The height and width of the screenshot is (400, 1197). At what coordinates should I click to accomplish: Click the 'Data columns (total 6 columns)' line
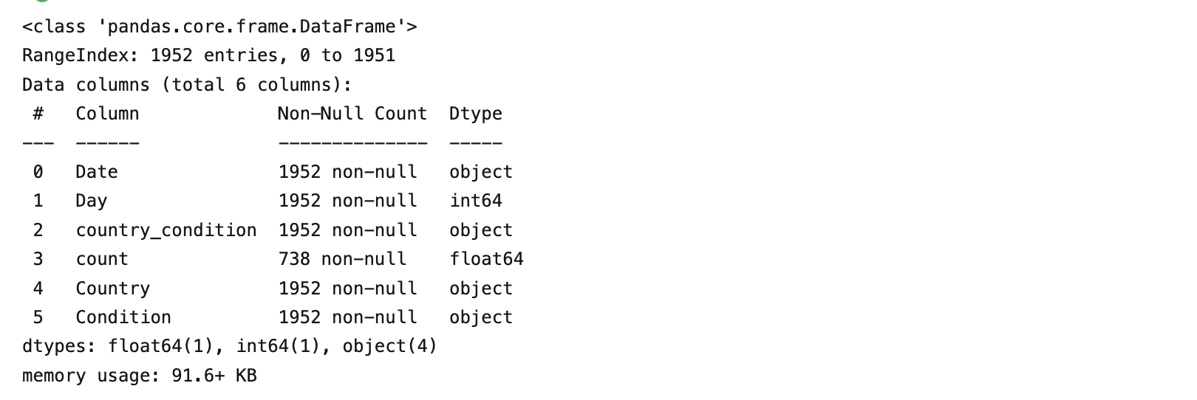point(187,85)
